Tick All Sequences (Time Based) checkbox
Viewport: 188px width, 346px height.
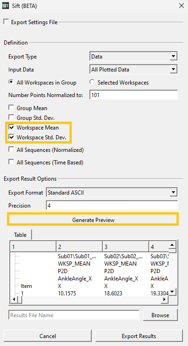[11, 162]
